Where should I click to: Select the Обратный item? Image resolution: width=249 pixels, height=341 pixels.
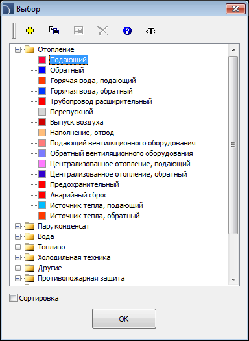tap(67, 70)
